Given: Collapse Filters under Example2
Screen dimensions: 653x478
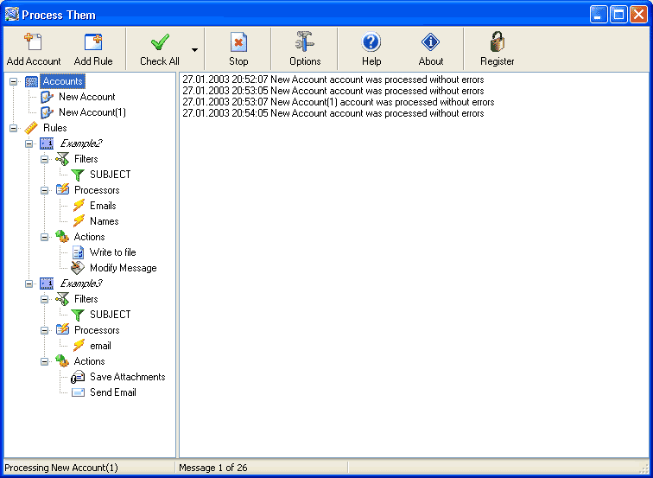Looking at the screenshot, I should tap(45, 159).
